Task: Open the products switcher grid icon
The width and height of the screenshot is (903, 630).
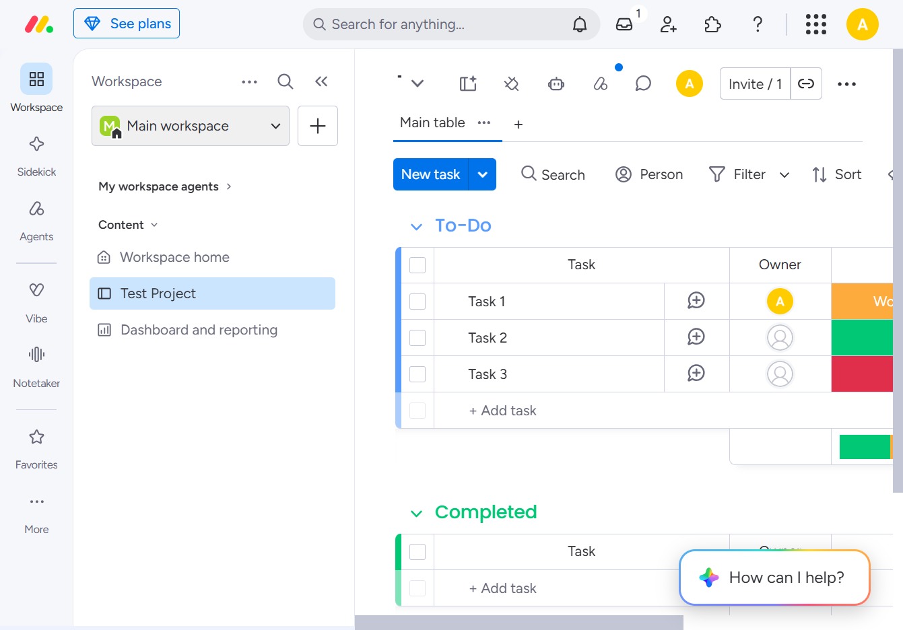Action: tap(815, 25)
